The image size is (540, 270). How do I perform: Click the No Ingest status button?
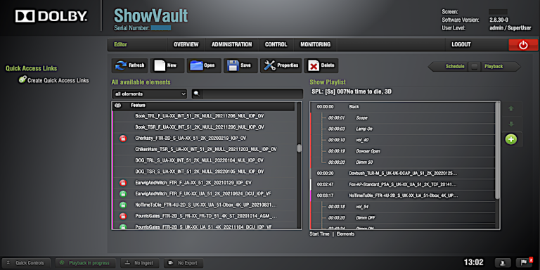139,263
